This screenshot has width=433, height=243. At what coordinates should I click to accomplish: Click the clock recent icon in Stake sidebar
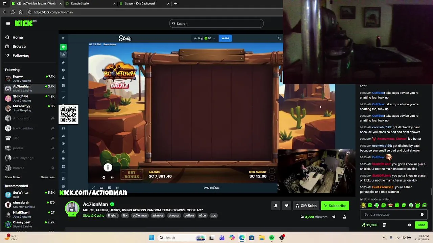click(x=63, y=70)
